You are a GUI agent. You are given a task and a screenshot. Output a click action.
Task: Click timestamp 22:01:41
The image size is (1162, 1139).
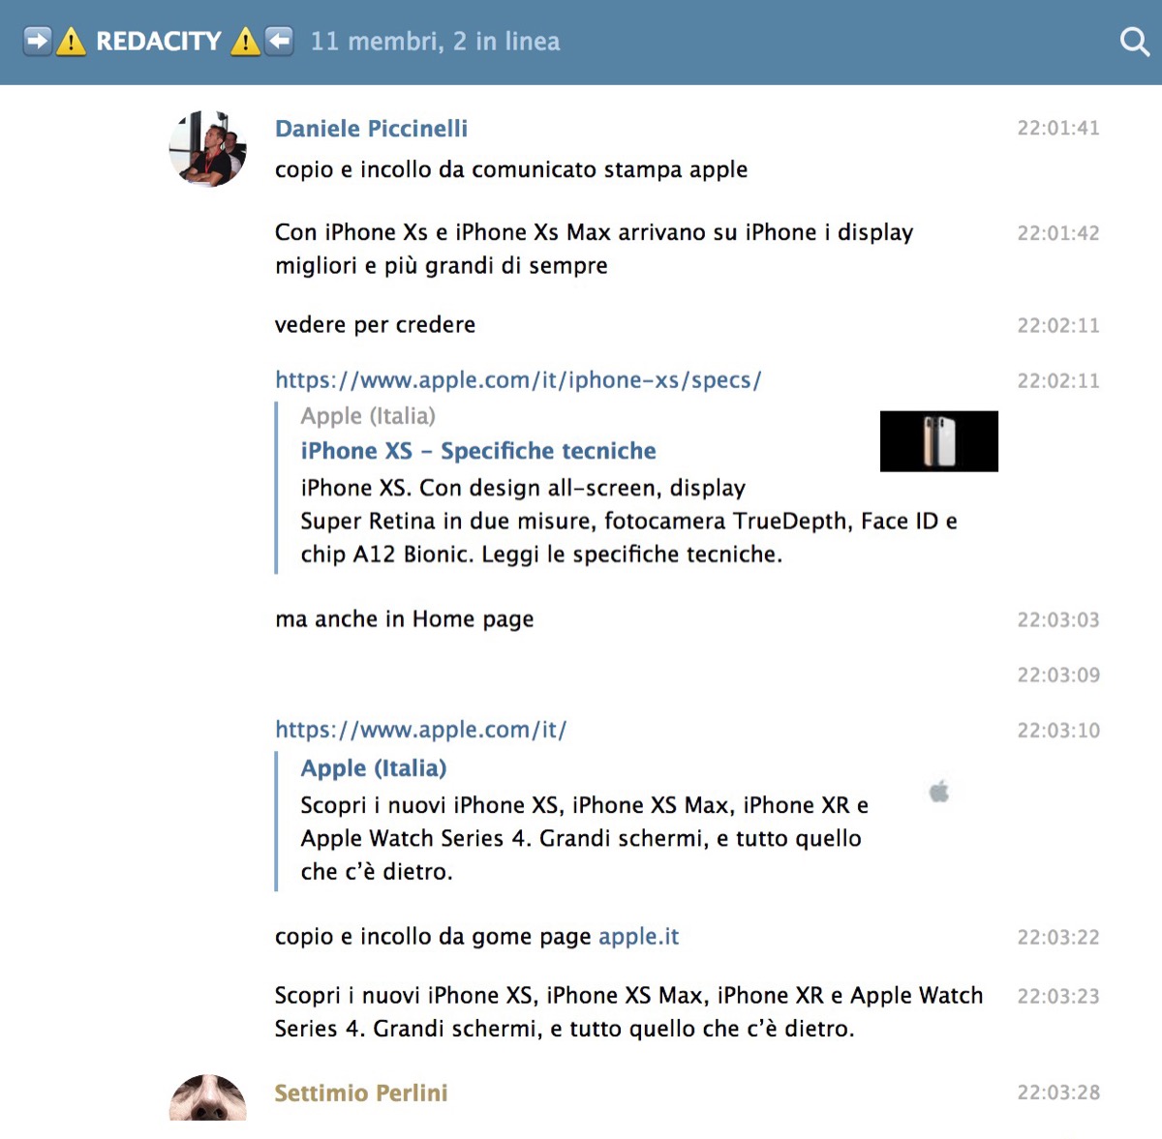[1057, 128]
